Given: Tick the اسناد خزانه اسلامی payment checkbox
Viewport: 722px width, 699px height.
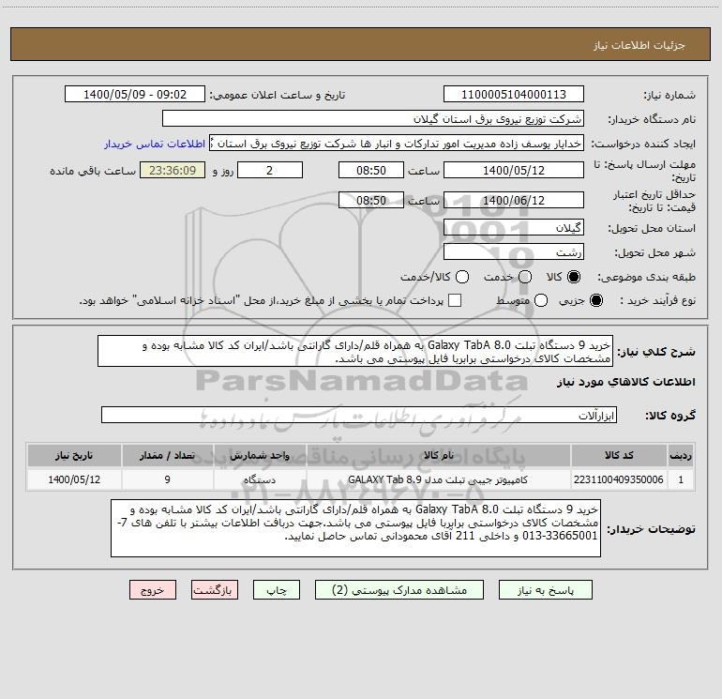Looking at the screenshot, I should 455,300.
